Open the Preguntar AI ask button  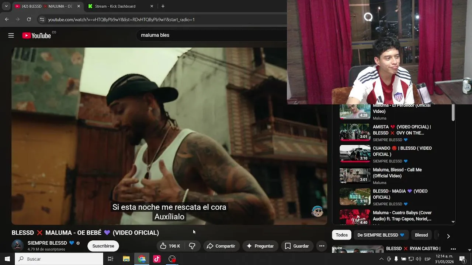[x=260, y=246]
